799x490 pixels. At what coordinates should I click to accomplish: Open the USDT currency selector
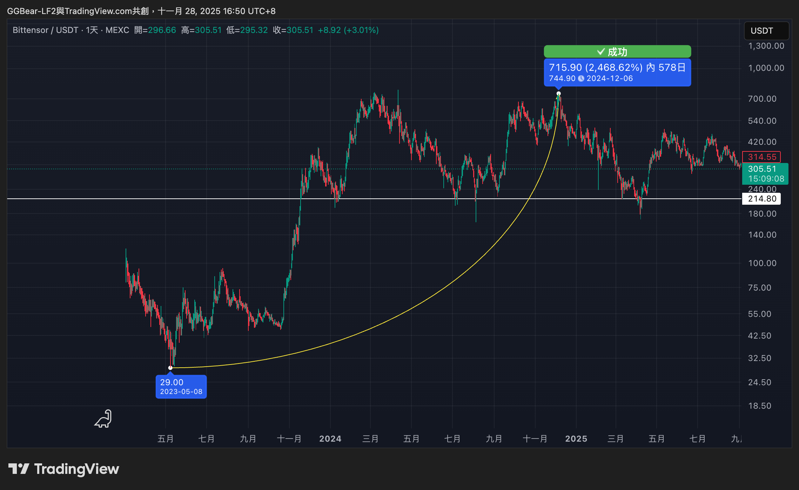click(766, 31)
